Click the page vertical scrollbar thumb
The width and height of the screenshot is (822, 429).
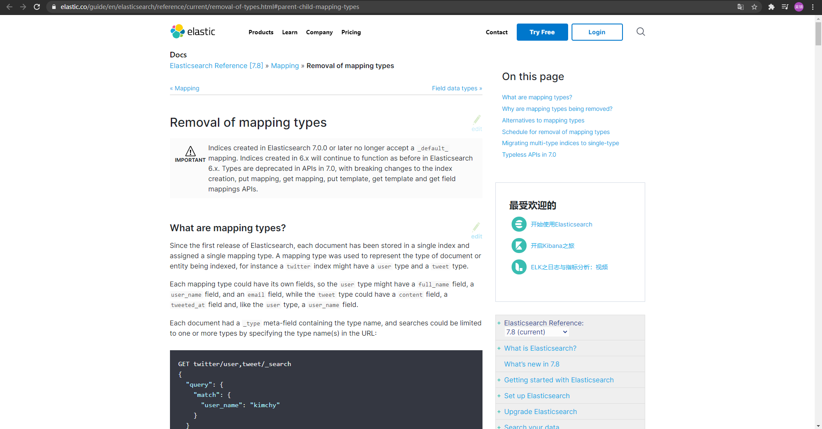coord(818,33)
